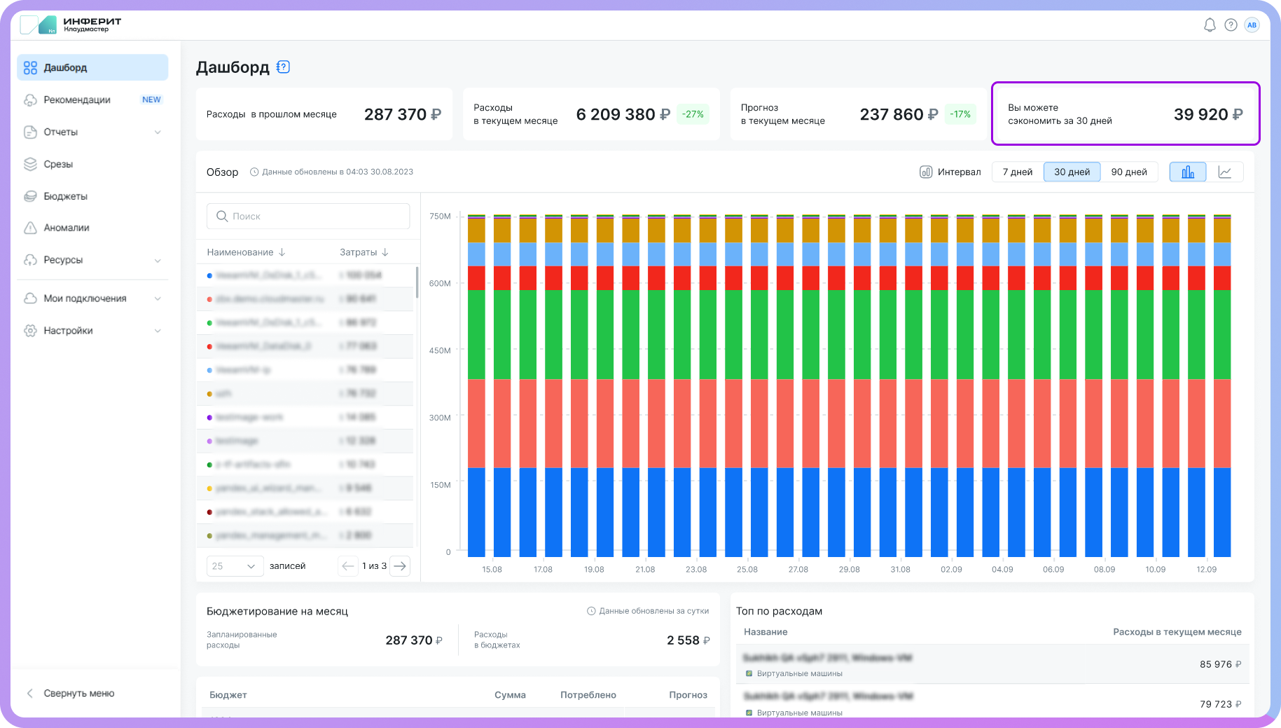Click the help question mark icon
Screen dimensions: 1281x728
pyautogui.click(x=1231, y=25)
